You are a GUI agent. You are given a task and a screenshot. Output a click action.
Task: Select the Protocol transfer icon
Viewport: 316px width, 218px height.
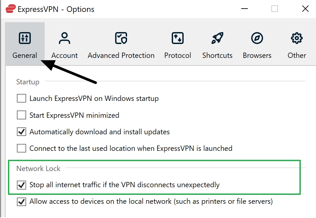(177, 38)
